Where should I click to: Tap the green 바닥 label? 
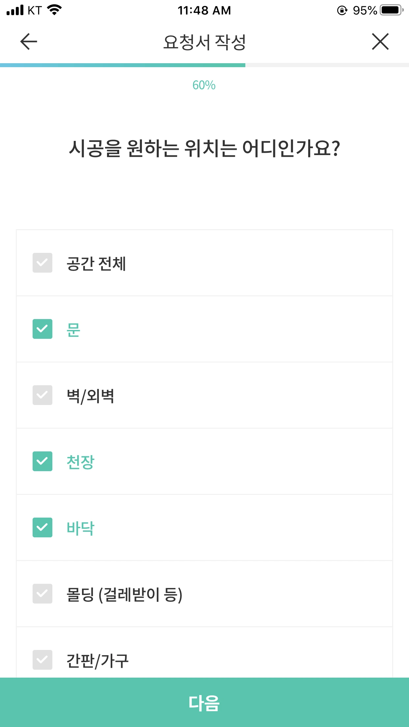(x=80, y=528)
